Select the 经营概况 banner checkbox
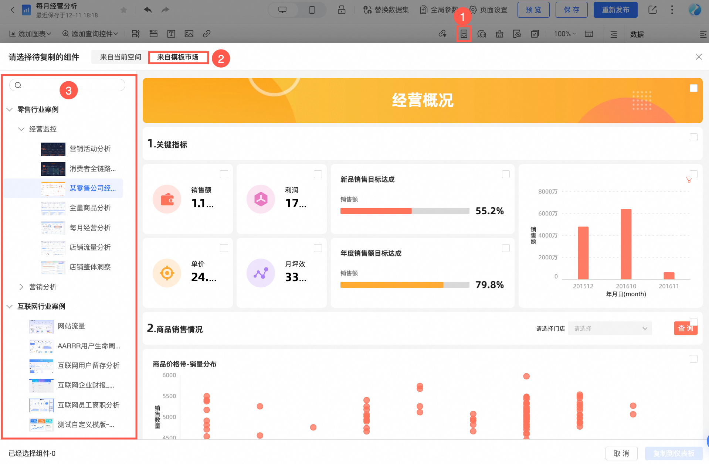 (x=693, y=88)
